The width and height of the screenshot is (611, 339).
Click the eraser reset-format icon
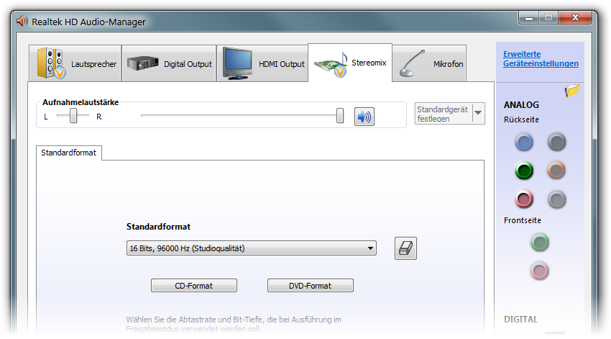(x=405, y=248)
